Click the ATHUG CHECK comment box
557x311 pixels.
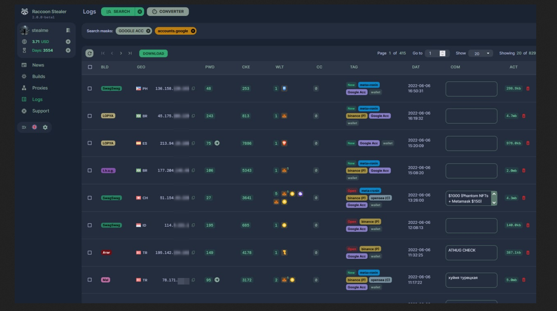[471, 253]
